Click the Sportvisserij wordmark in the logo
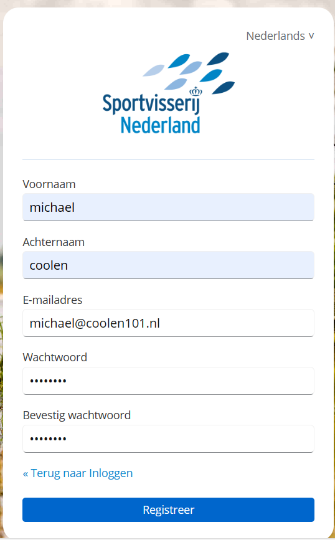 click(151, 103)
